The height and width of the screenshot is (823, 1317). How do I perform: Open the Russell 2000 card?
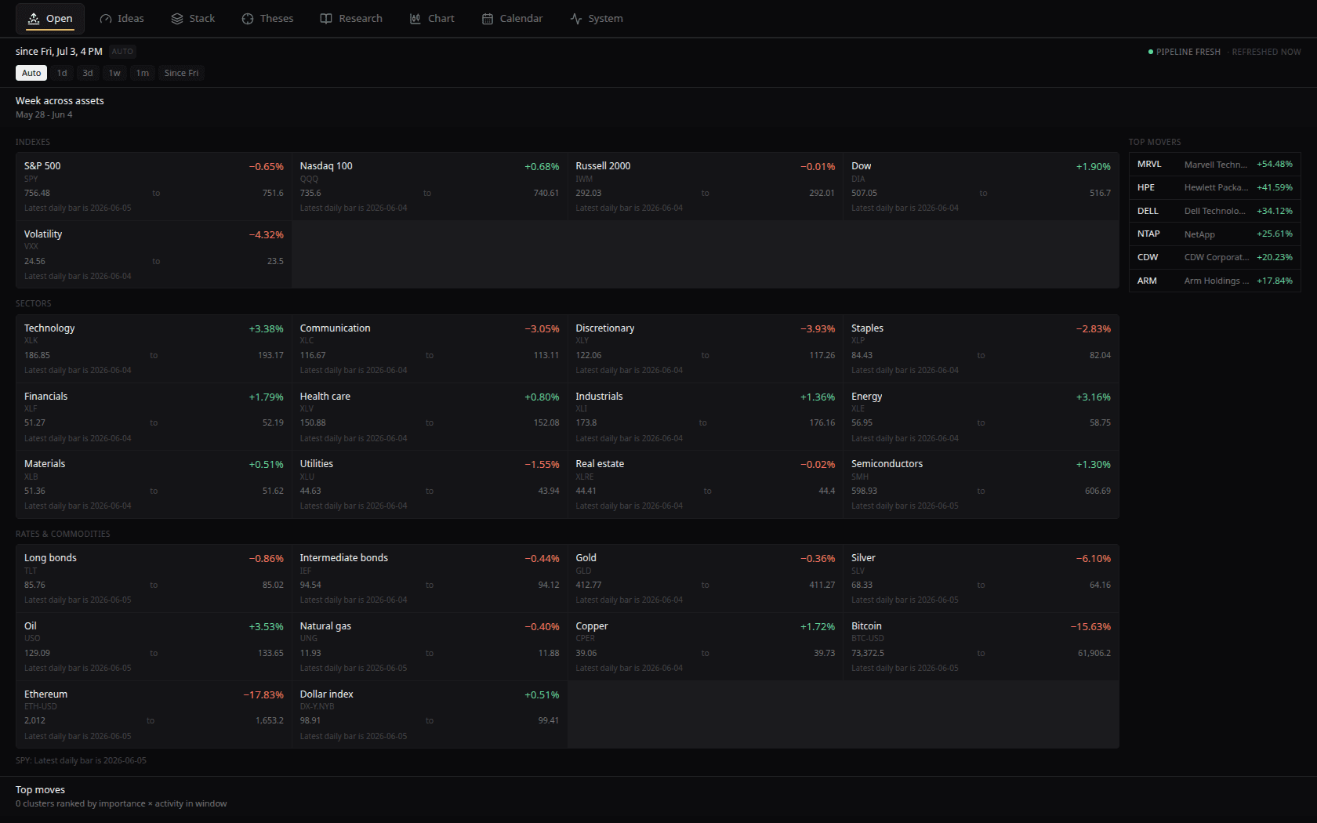(x=706, y=187)
